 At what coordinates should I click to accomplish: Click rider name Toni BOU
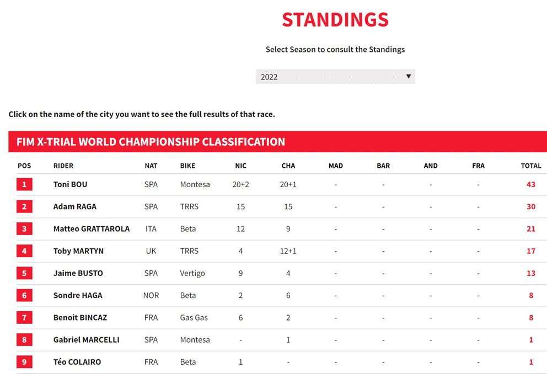[x=70, y=184]
